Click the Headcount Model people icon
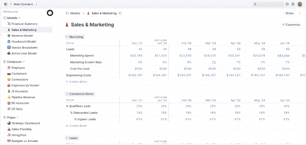Image resolution: width=306 pixels, height=145 pixels. coord(9,42)
